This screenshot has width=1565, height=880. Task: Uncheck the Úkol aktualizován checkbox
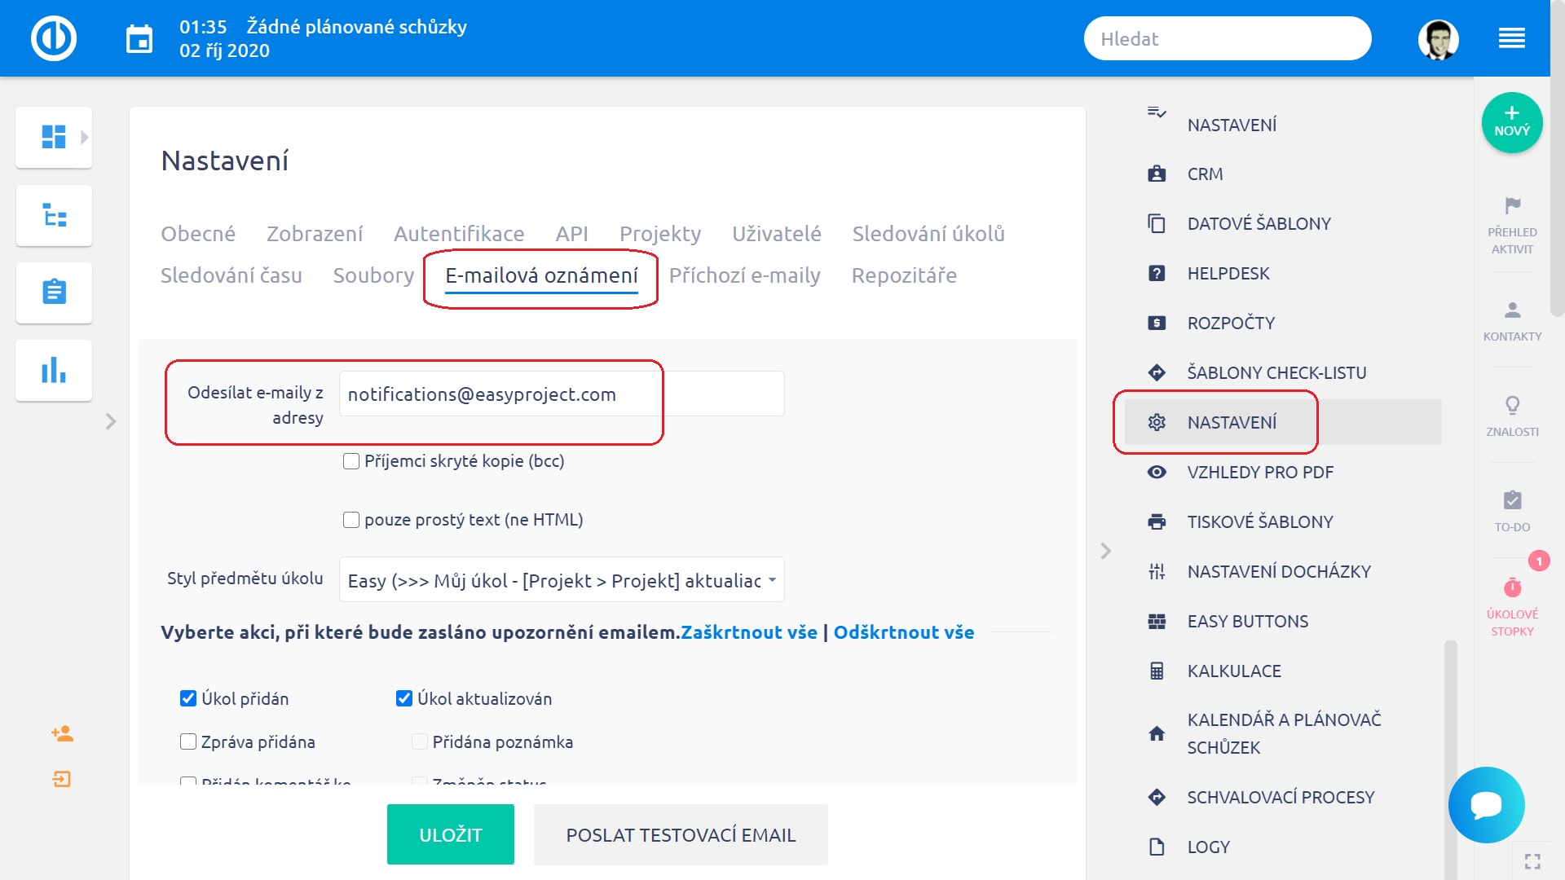404,698
